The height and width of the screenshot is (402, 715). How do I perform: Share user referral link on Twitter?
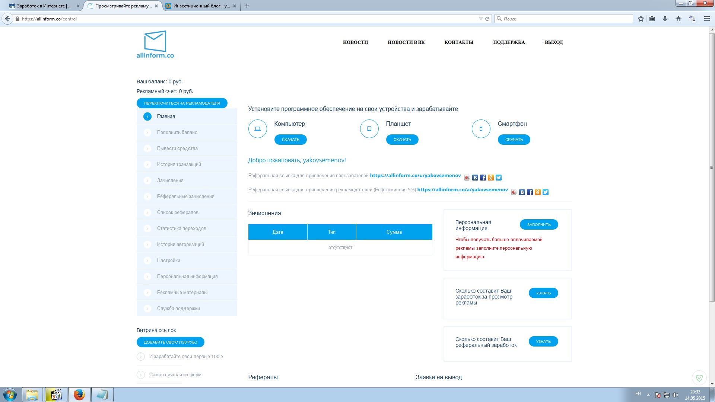(x=499, y=178)
